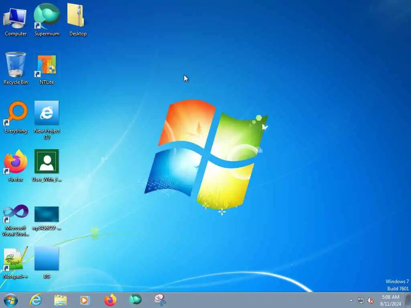
Task: Launch Firefox from the taskbar
Action: (x=110, y=300)
